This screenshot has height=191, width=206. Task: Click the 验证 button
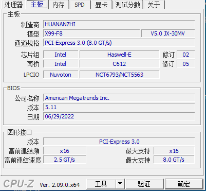point(144,184)
